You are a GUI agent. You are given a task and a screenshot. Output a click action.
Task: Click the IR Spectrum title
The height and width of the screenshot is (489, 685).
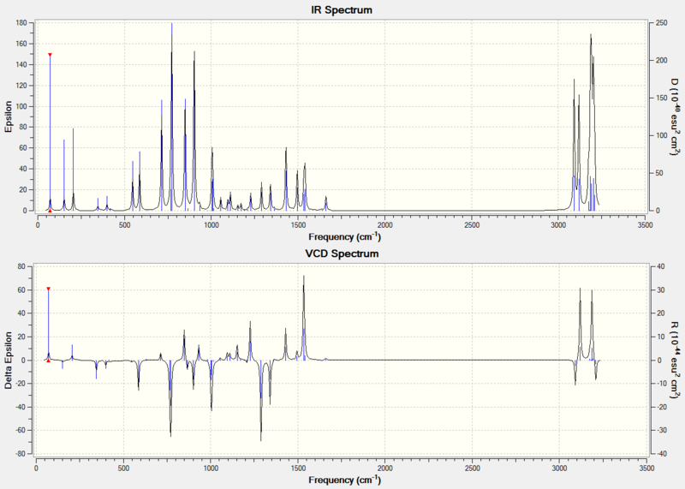click(x=342, y=9)
